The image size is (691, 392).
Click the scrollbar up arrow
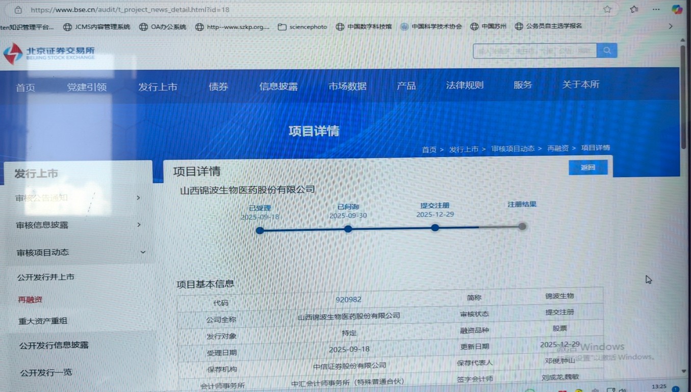tap(683, 40)
